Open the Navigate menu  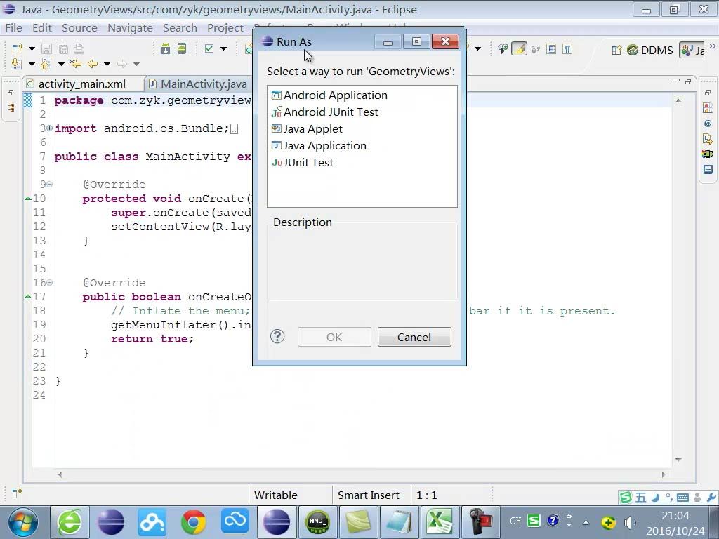click(x=130, y=28)
